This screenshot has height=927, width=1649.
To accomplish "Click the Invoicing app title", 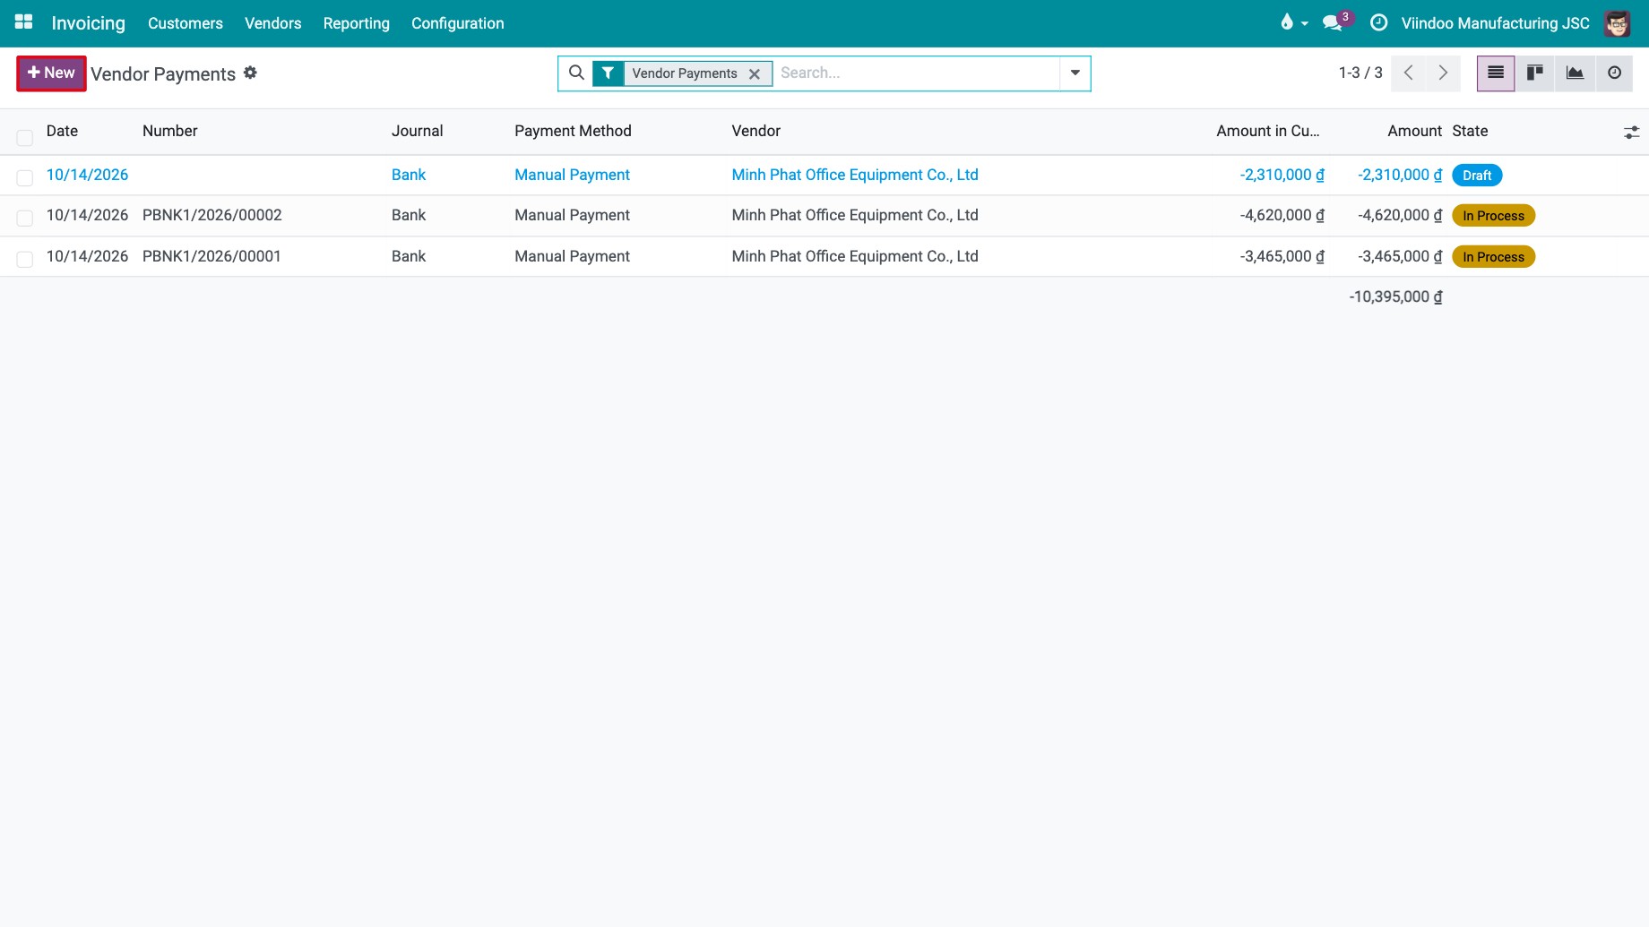I will point(89,23).
